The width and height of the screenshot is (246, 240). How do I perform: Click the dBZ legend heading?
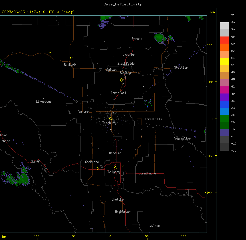click(x=231, y=15)
